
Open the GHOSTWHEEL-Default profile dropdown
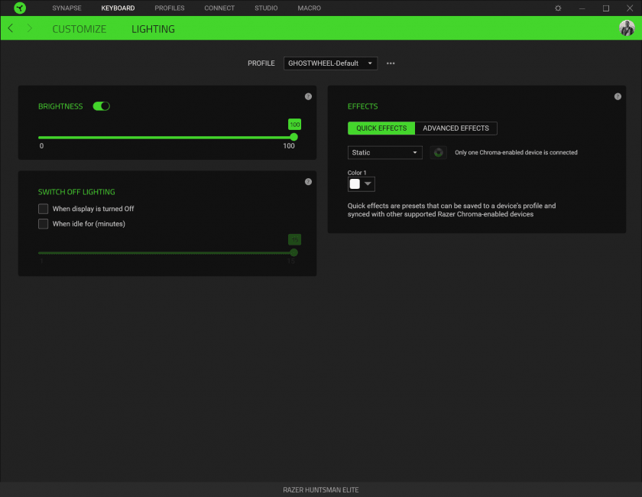(x=330, y=63)
